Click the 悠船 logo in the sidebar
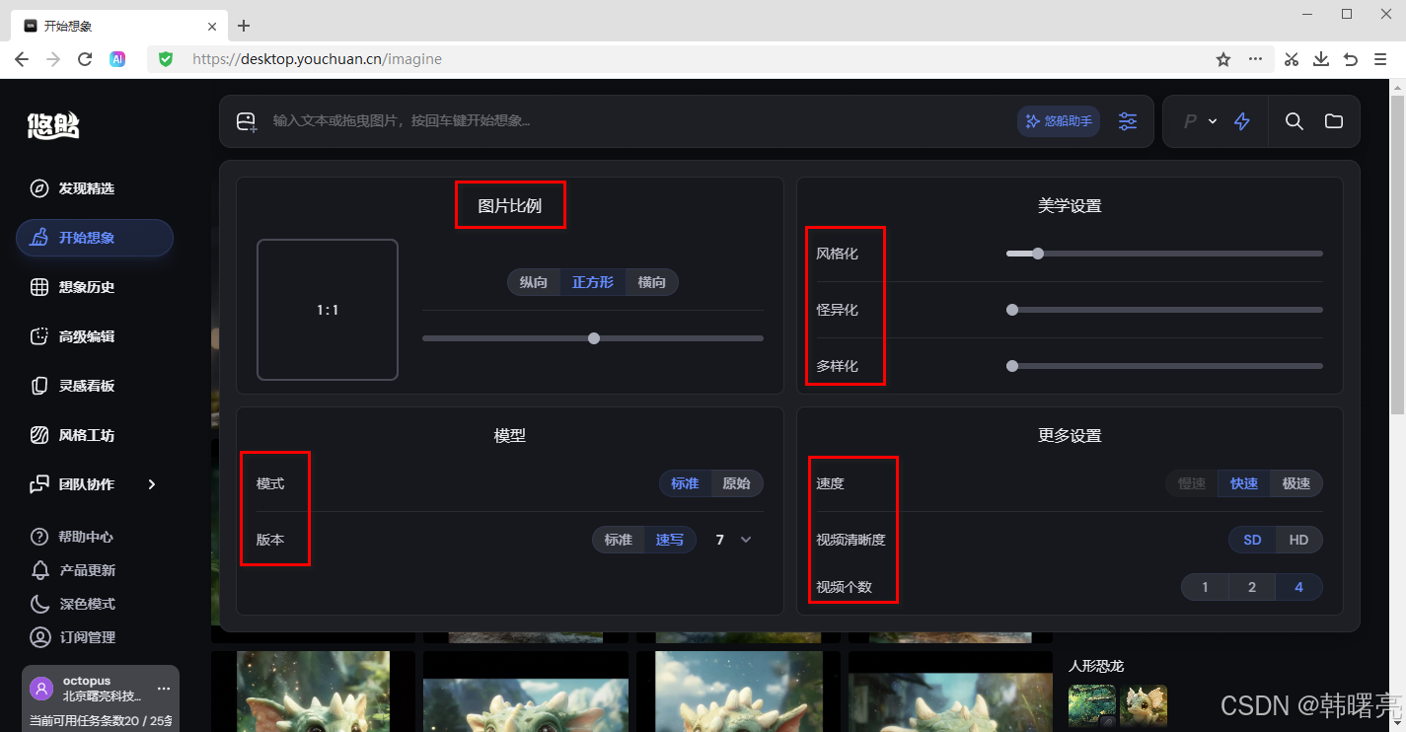The image size is (1406, 732). click(53, 125)
